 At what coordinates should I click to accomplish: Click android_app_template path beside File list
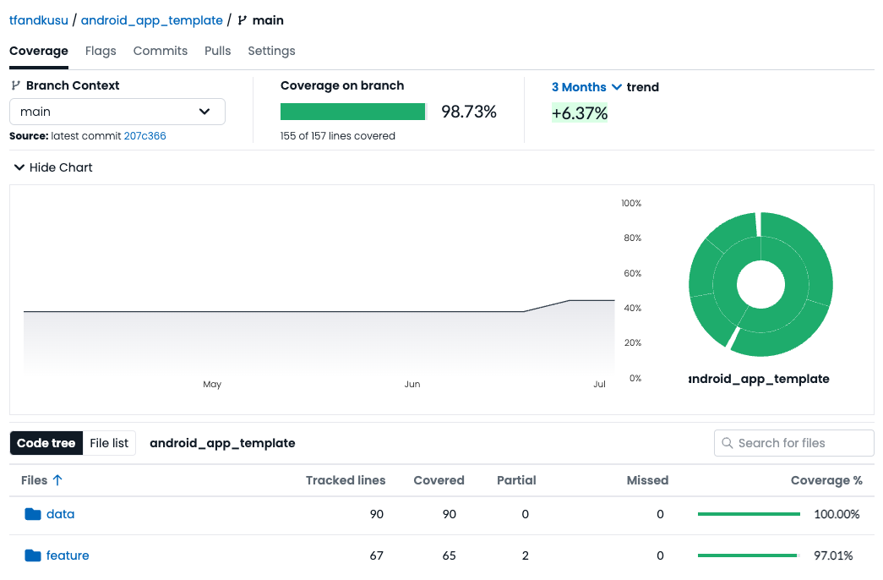(x=222, y=443)
